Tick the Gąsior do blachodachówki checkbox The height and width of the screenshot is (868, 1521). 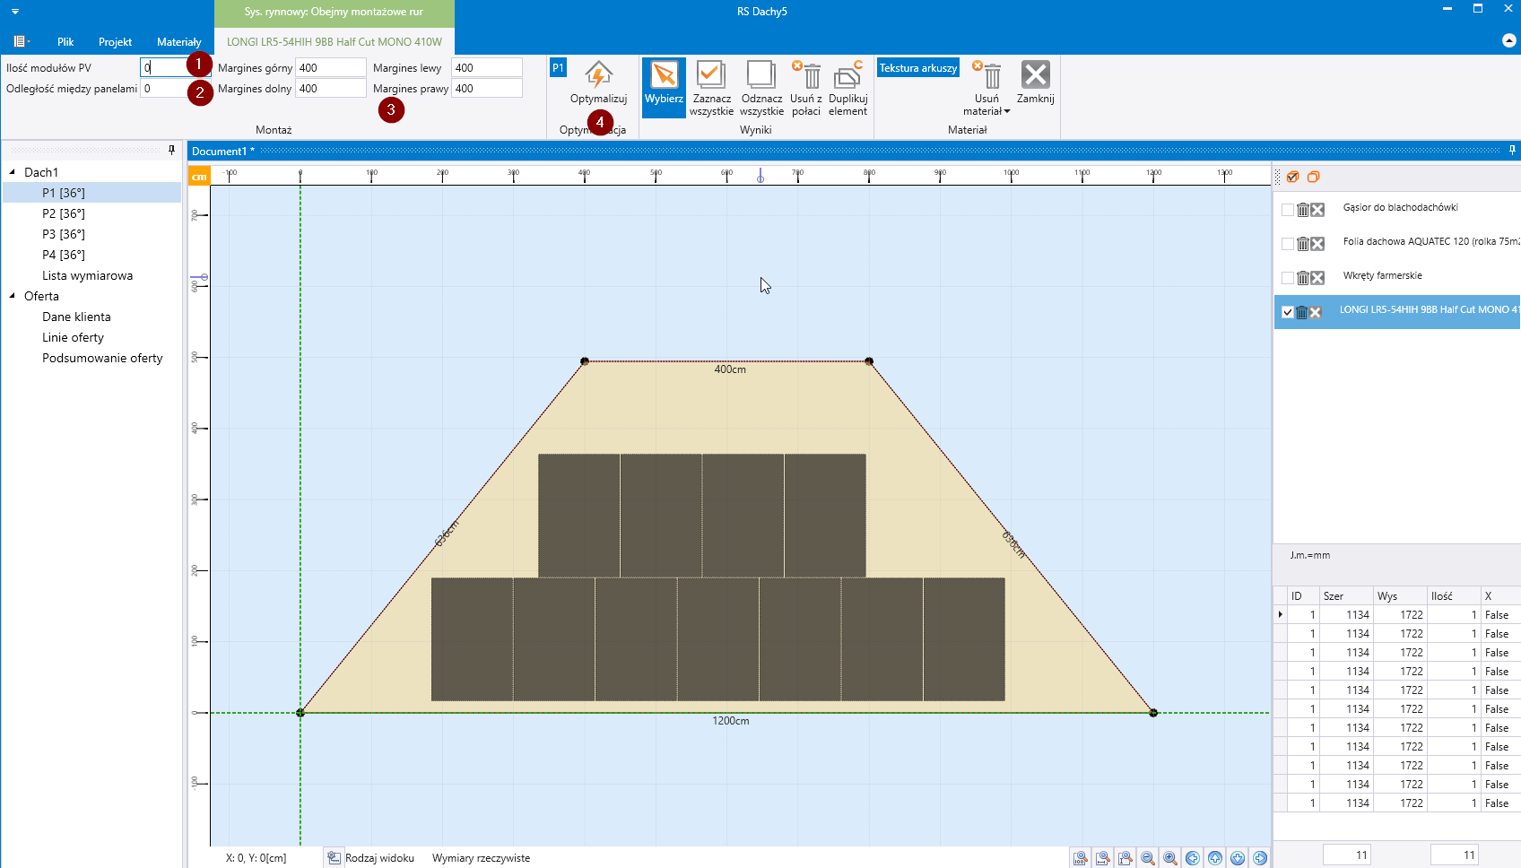coord(1288,210)
